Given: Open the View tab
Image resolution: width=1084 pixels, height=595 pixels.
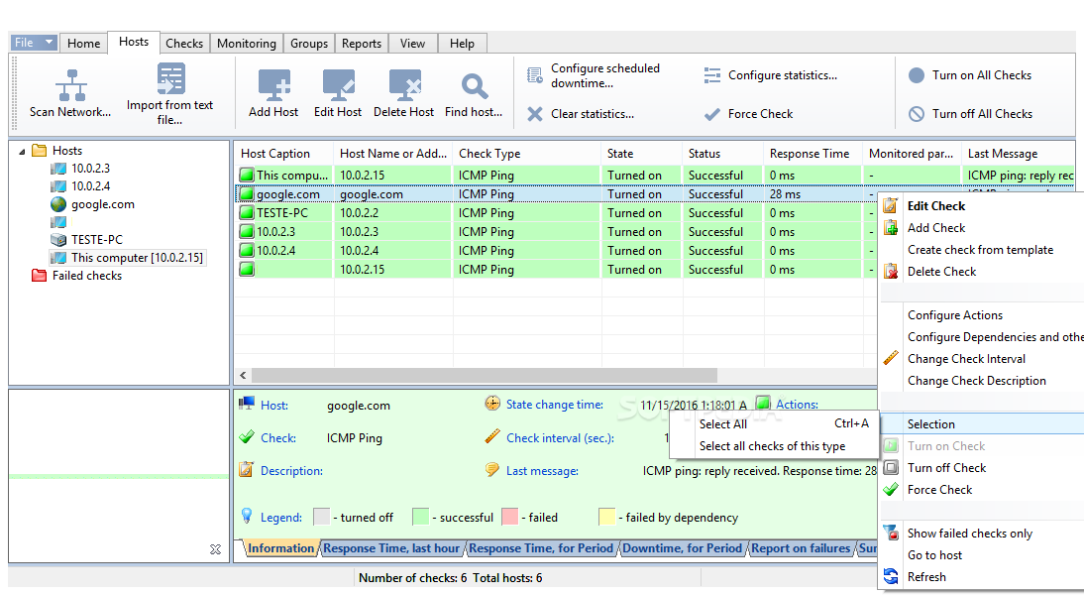Looking at the screenshot, I should (x=413, y=43).
